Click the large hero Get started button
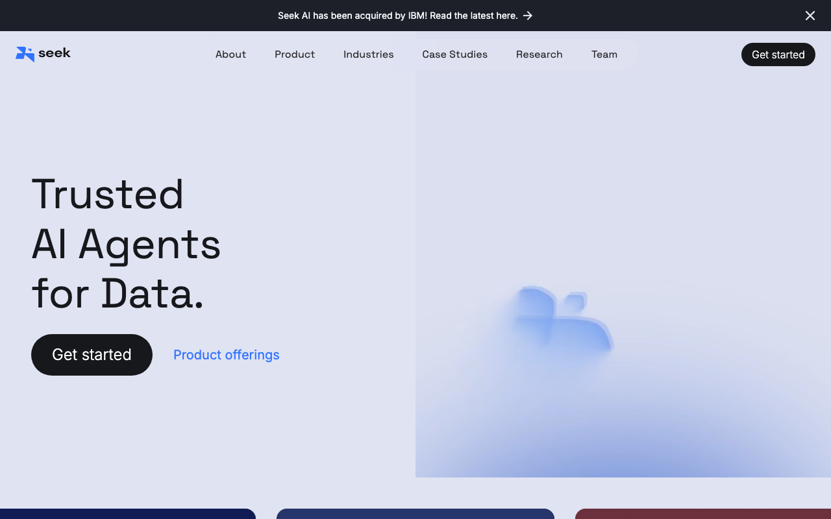 click(x=92, y=355)
